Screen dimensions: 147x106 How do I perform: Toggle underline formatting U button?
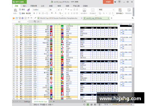[x=40, y=13]
